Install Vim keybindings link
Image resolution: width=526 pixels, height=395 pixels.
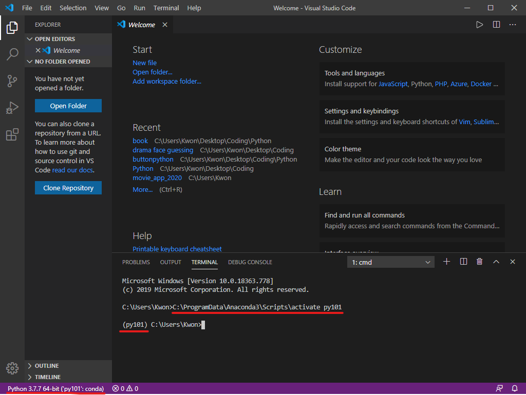pyautogui.click(x=464, y=122)
